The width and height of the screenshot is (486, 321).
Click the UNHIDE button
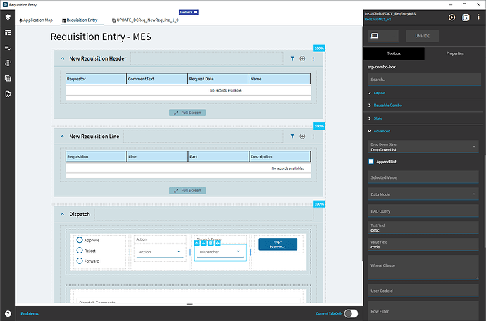click(x=422, y=36)
